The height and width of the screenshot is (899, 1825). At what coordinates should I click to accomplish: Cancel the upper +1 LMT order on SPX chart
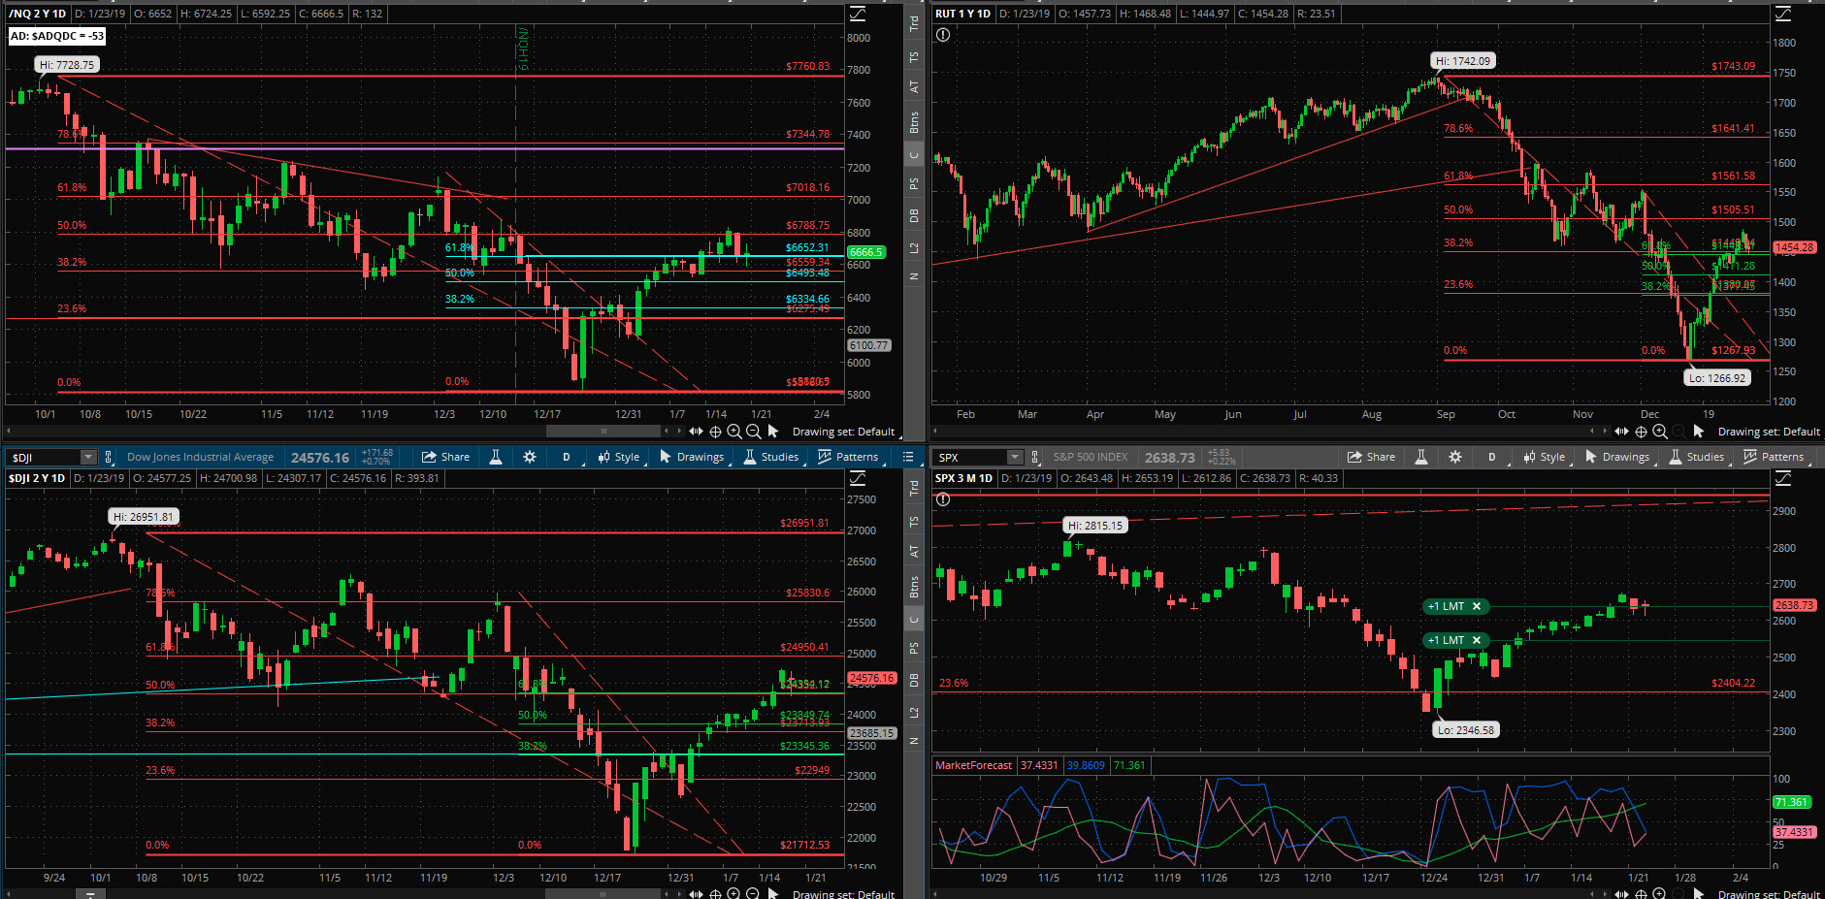pyautogui.click(x=1477, y=606)
